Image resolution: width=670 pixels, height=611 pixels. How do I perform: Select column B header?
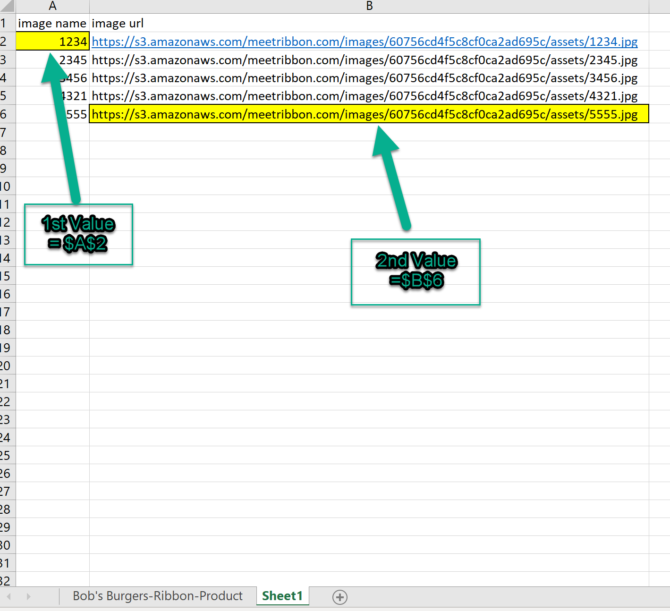click(369, 6)
